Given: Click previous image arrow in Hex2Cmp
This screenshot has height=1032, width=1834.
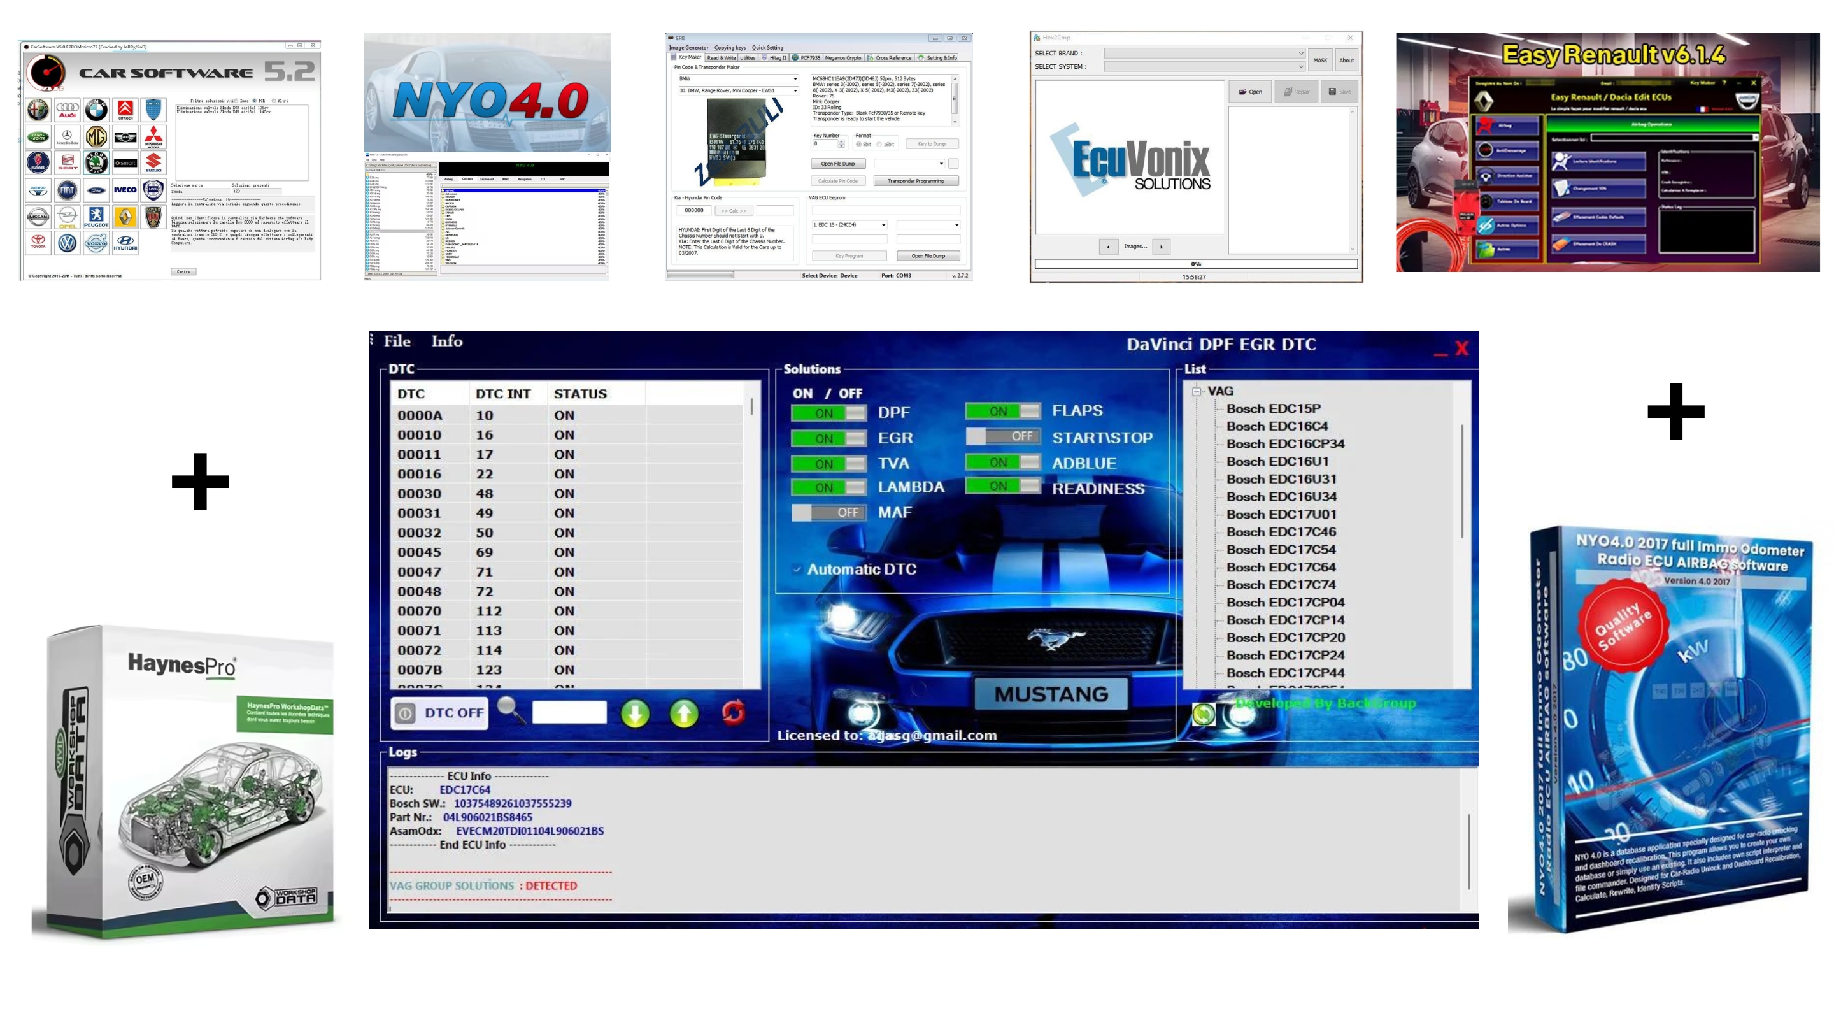Looking at the screenshot, I should [1109, 247].
